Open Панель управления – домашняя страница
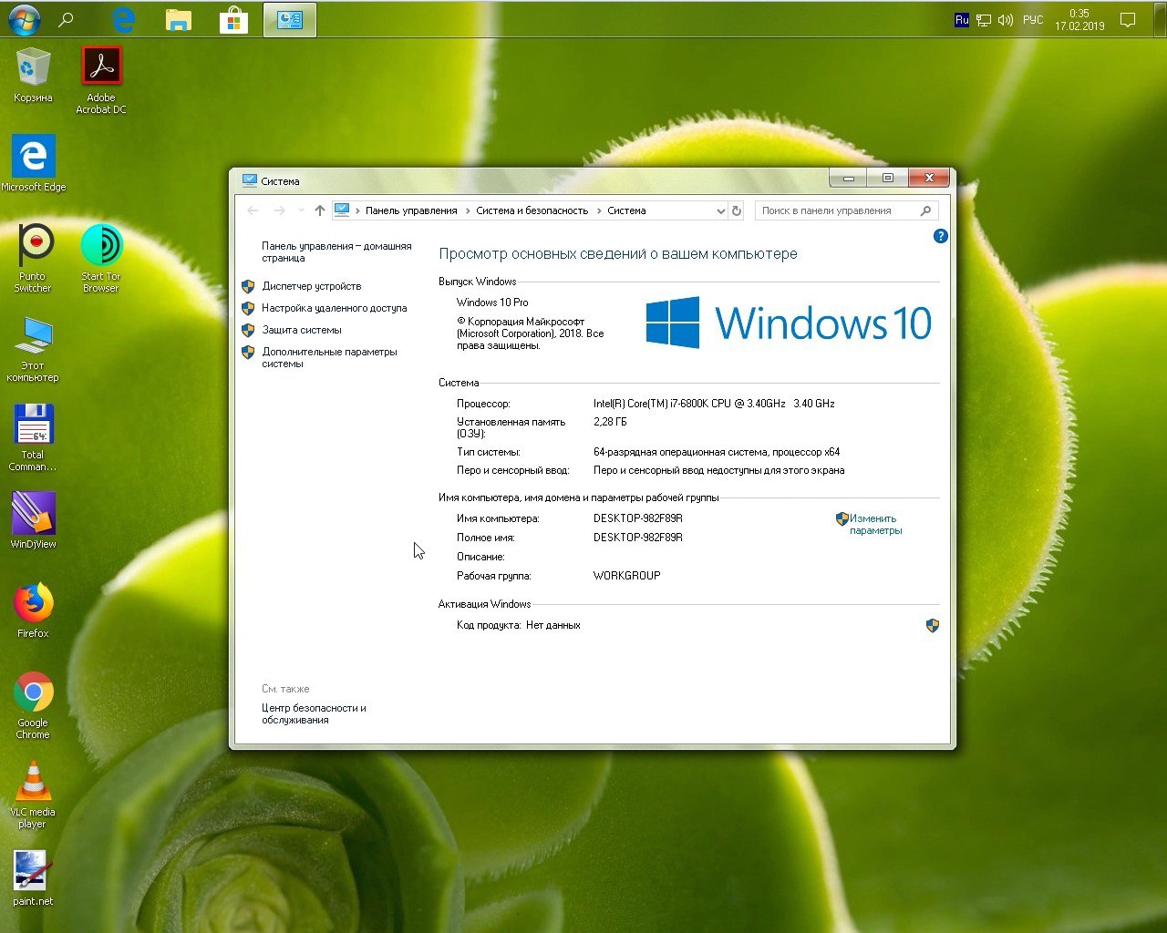Image resolution: width=1167 pixels, height=933 pixels. [336, 252]
